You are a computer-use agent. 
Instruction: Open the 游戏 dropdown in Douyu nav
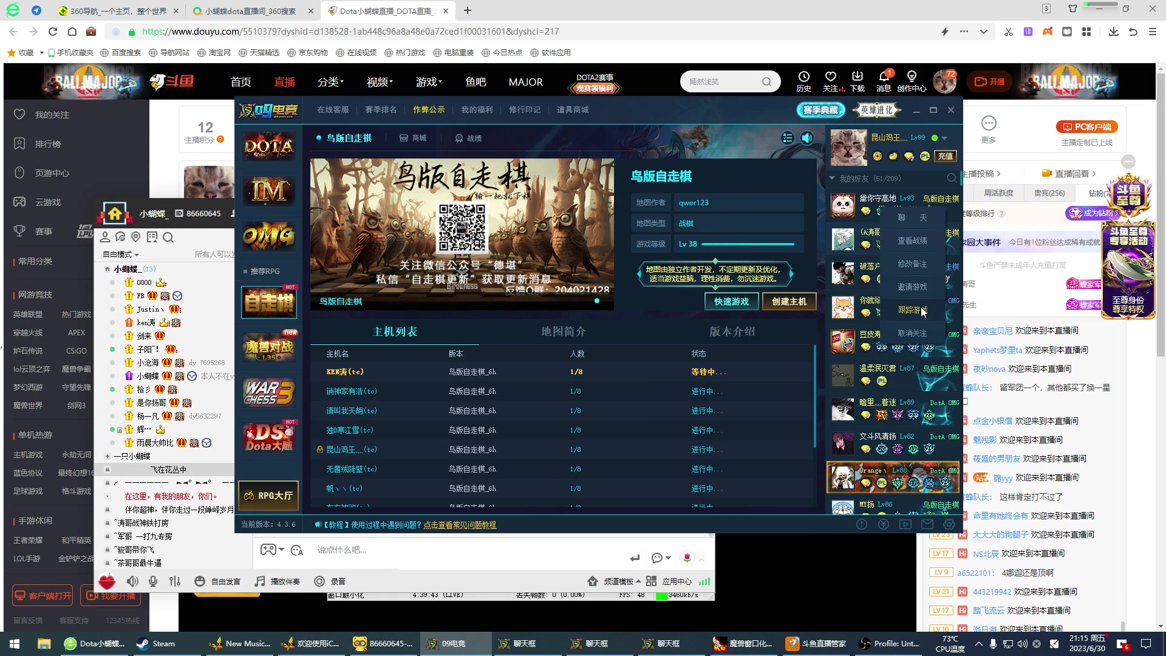429,81
